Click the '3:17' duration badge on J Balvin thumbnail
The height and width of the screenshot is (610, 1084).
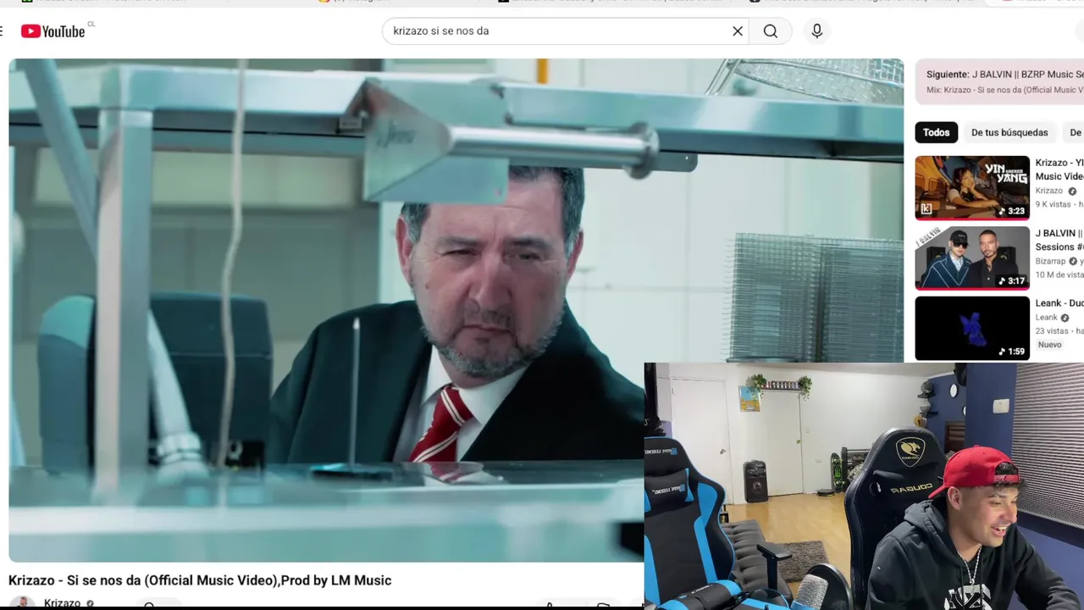[1012, 281]
